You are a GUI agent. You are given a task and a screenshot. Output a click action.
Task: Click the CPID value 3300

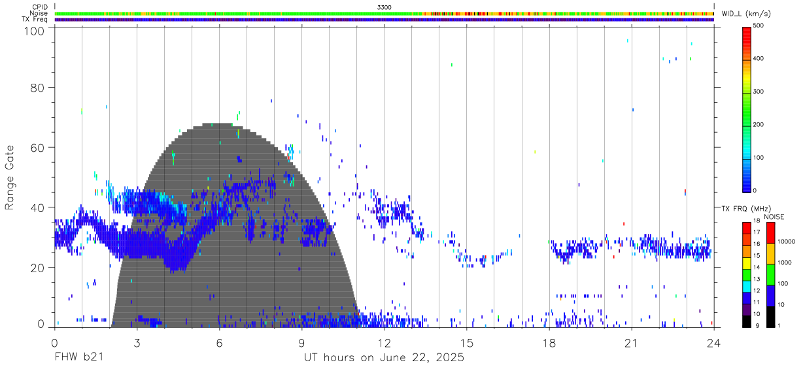click(384, 7)
